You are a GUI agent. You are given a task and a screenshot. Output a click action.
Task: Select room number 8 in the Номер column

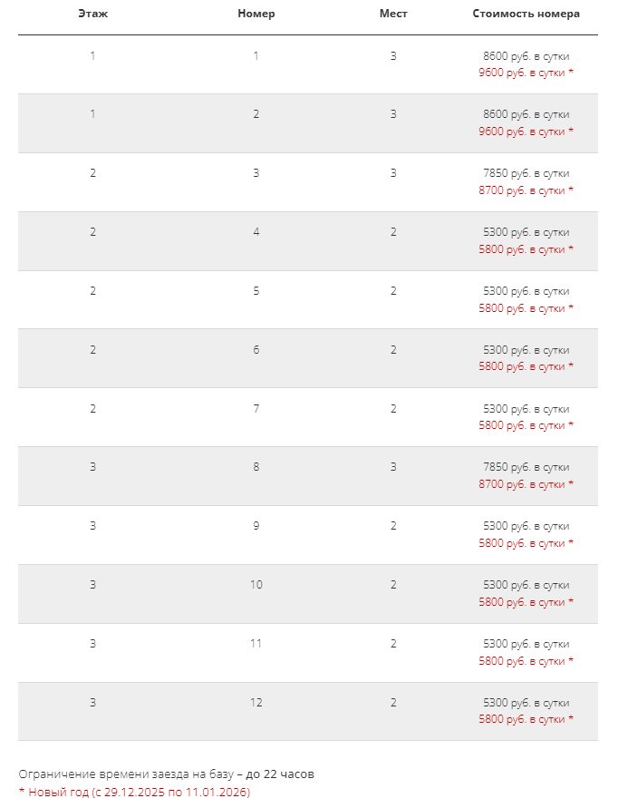coord(256,466)
